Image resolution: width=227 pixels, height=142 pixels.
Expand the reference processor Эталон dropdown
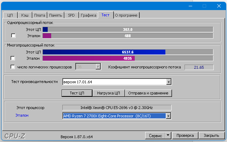click(169, 116)
